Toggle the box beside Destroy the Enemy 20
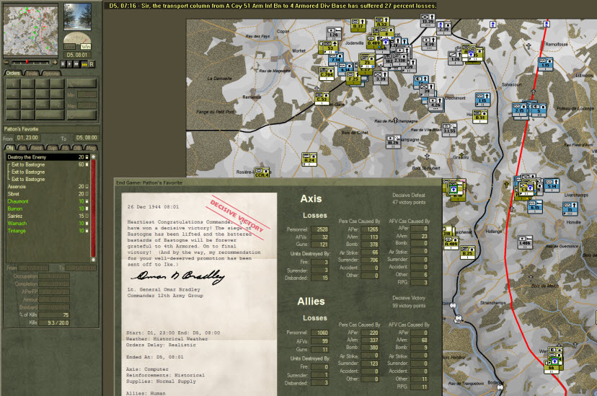 [x=87, y=157]
